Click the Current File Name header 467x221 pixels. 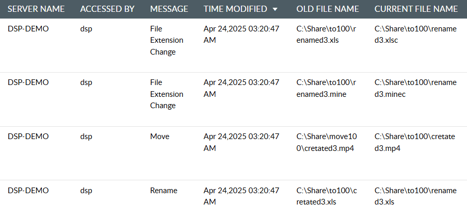point(416,9)
